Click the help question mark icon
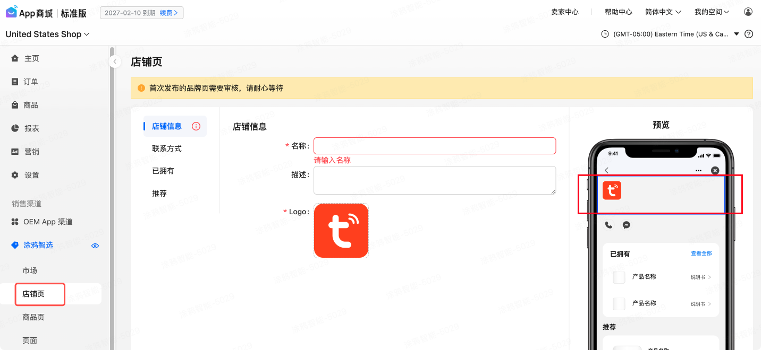Viewport: 761px width, 350px height. point(749,34)
